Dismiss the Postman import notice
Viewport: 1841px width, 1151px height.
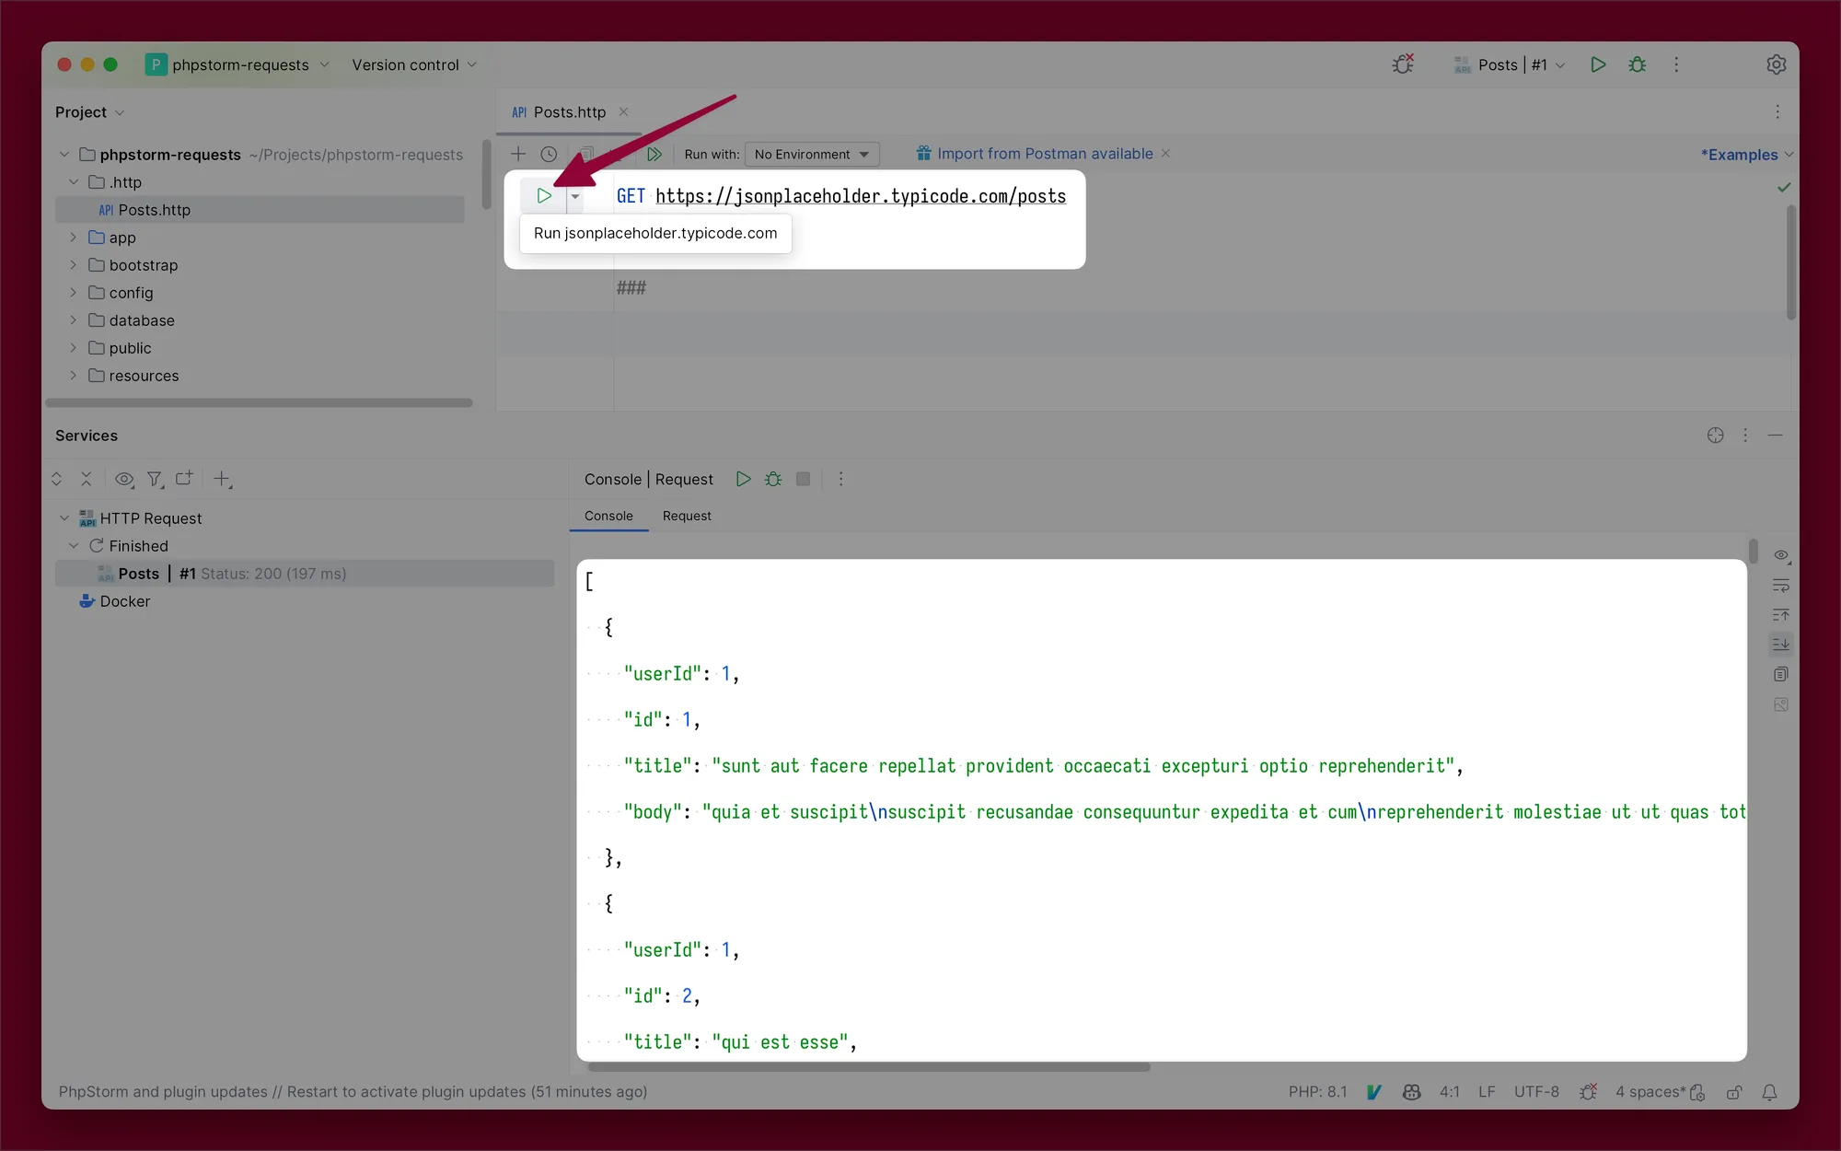coord(1165,153)
